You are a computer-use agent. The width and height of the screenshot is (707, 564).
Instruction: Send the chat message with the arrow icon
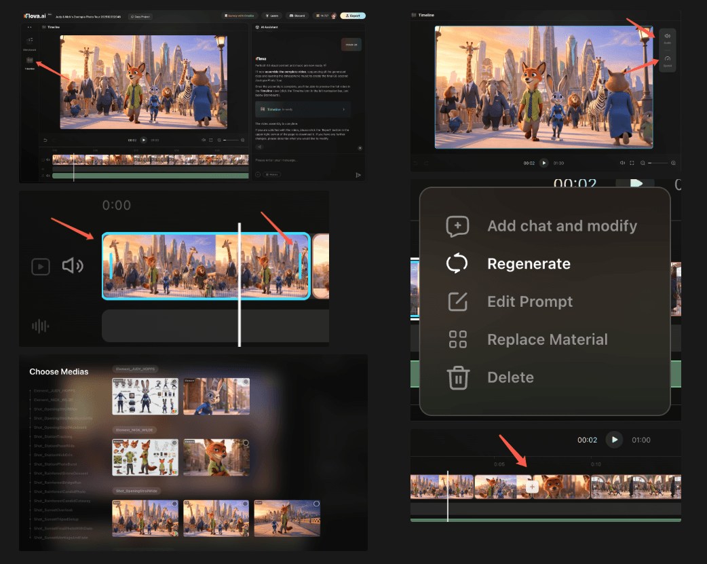pos(358,175)
